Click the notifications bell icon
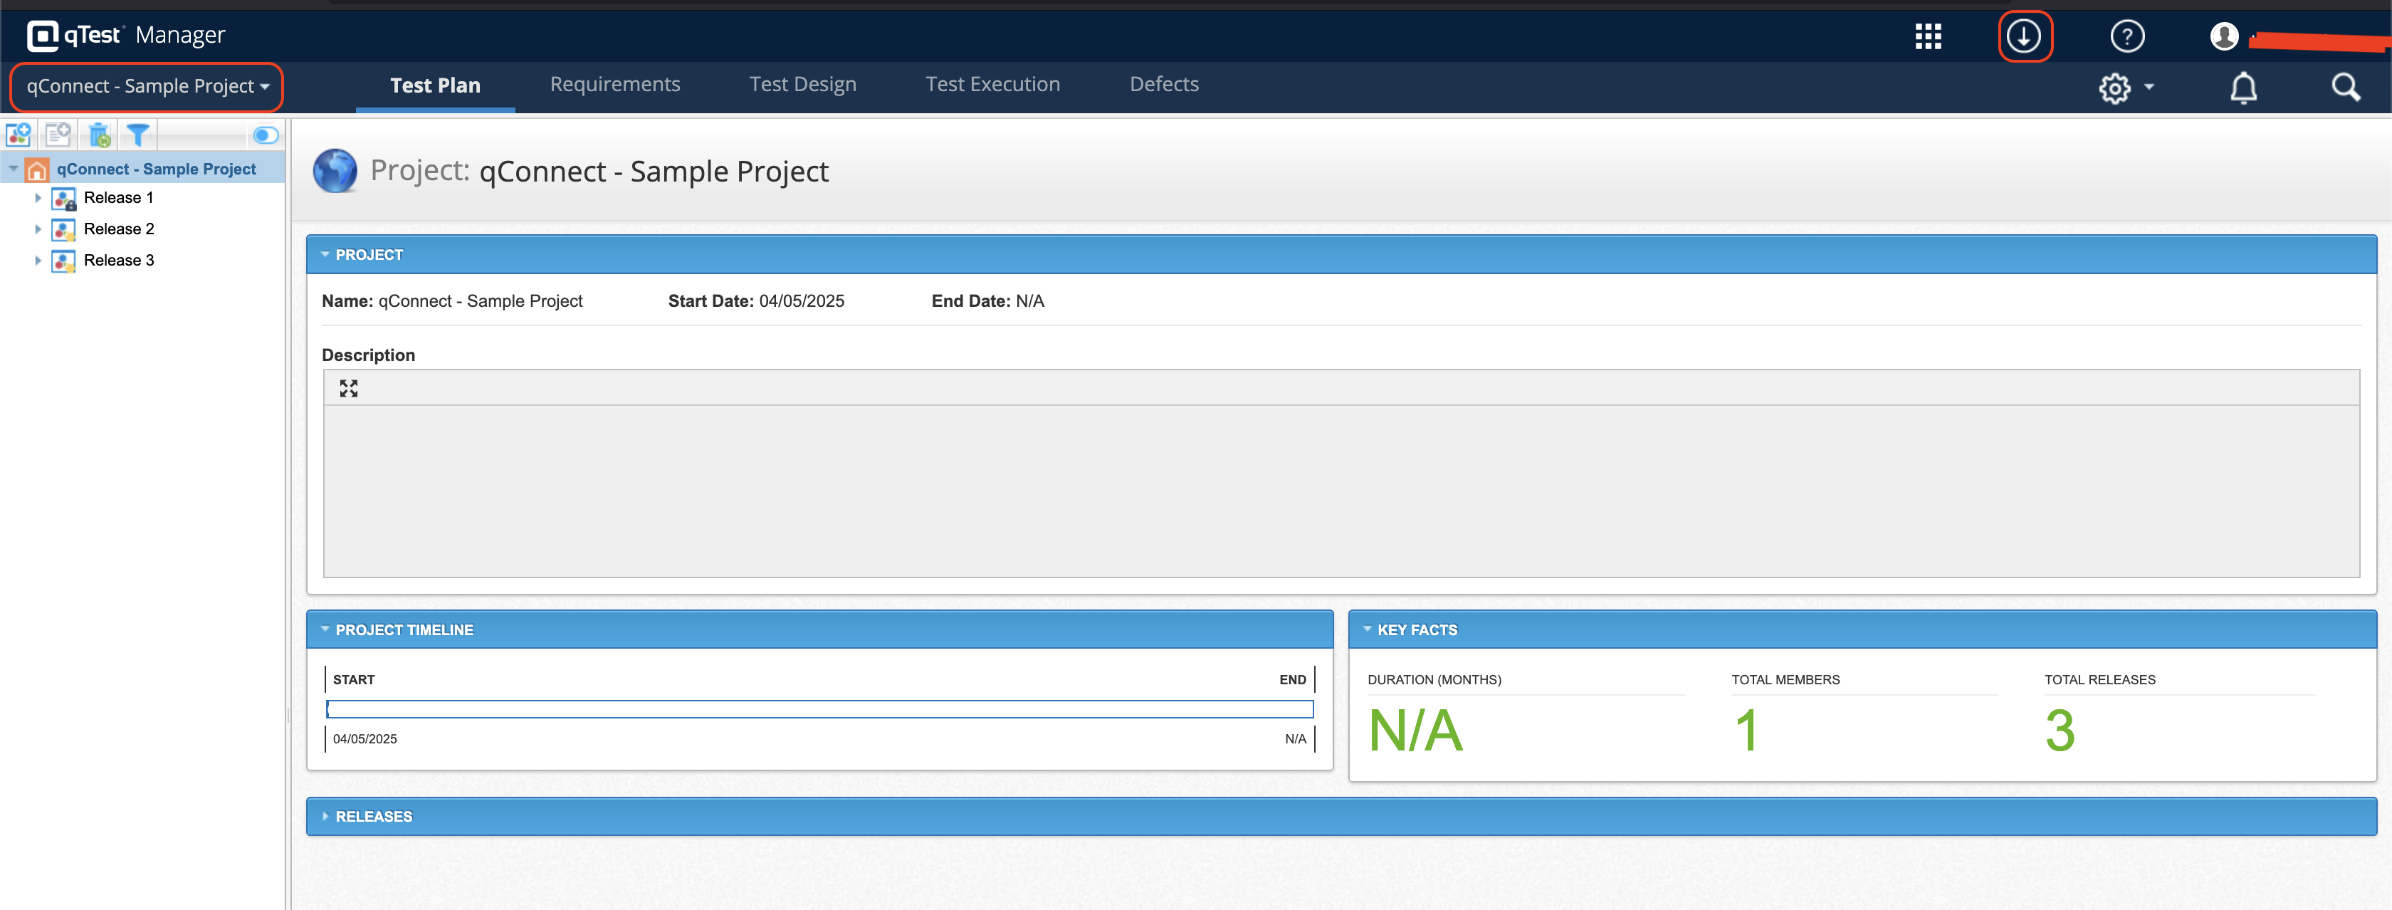The width and height of the screenshot is (2392, 910). click(x=2243, y=88)
